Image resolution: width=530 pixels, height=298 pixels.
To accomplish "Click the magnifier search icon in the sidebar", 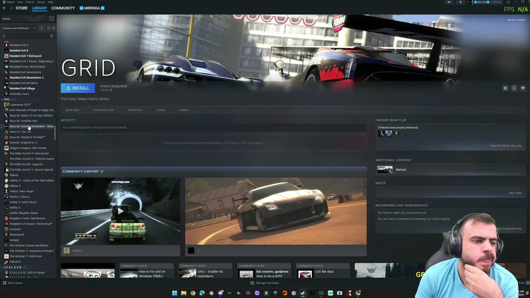I will [x=4, y=36].
